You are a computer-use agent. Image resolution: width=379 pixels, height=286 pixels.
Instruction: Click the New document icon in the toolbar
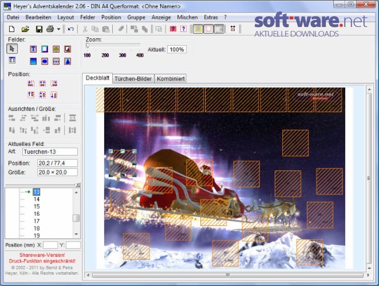pos(11,29)
